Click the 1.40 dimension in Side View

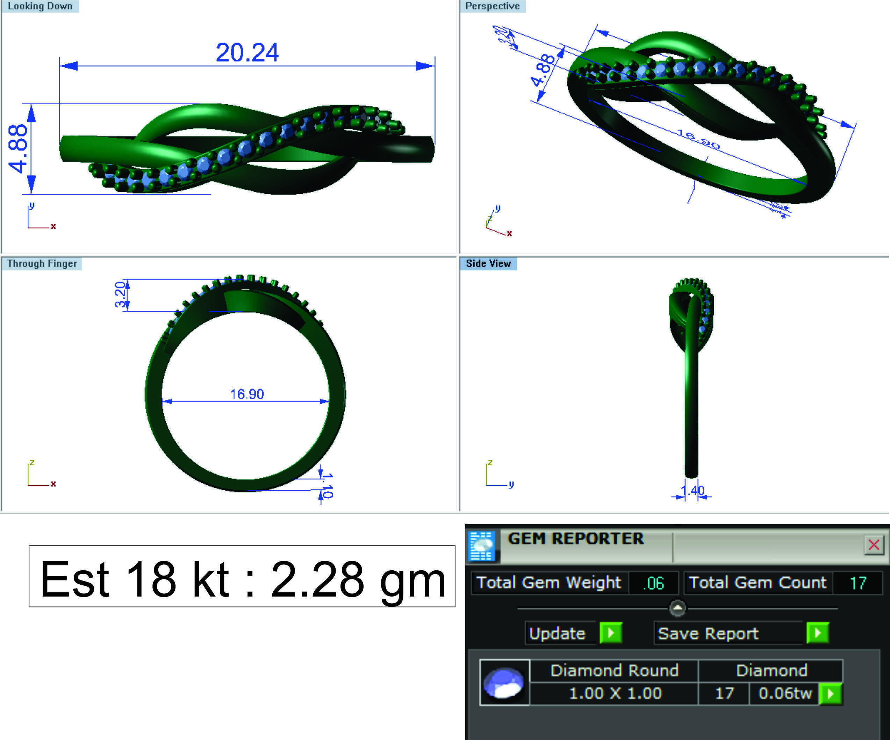coord(692,491)
